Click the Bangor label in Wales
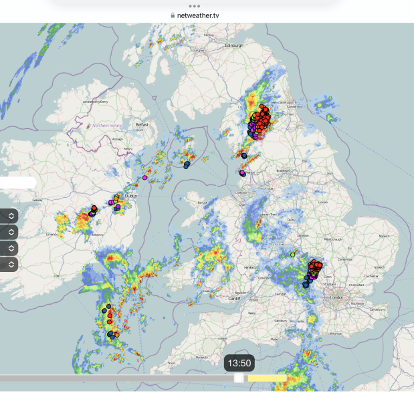This screenshot has height=401, width=414. [202, 203]
